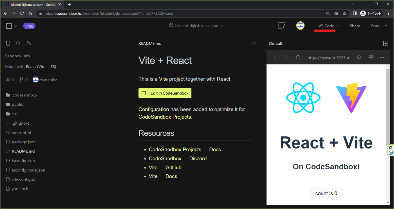Open the .gitignore file
394x209 pixels.
[17, 123]
